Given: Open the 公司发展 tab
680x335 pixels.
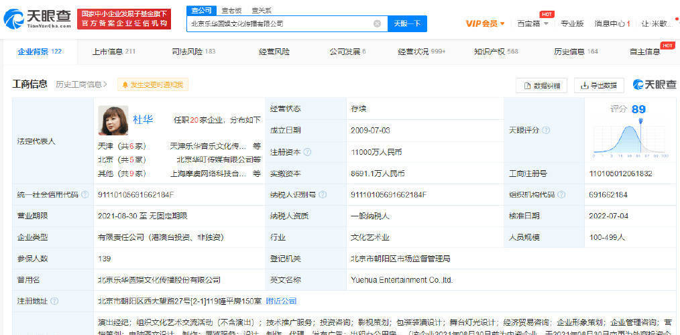Looking at the screenshot, I should click(x=348, y=52).
